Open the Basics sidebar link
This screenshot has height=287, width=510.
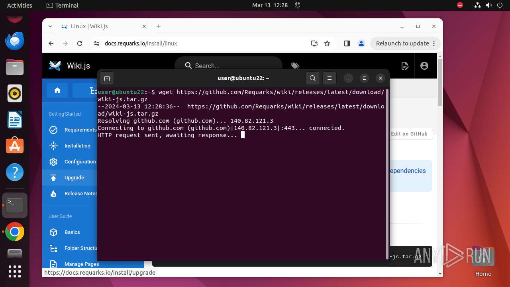(x=72, y=232)
